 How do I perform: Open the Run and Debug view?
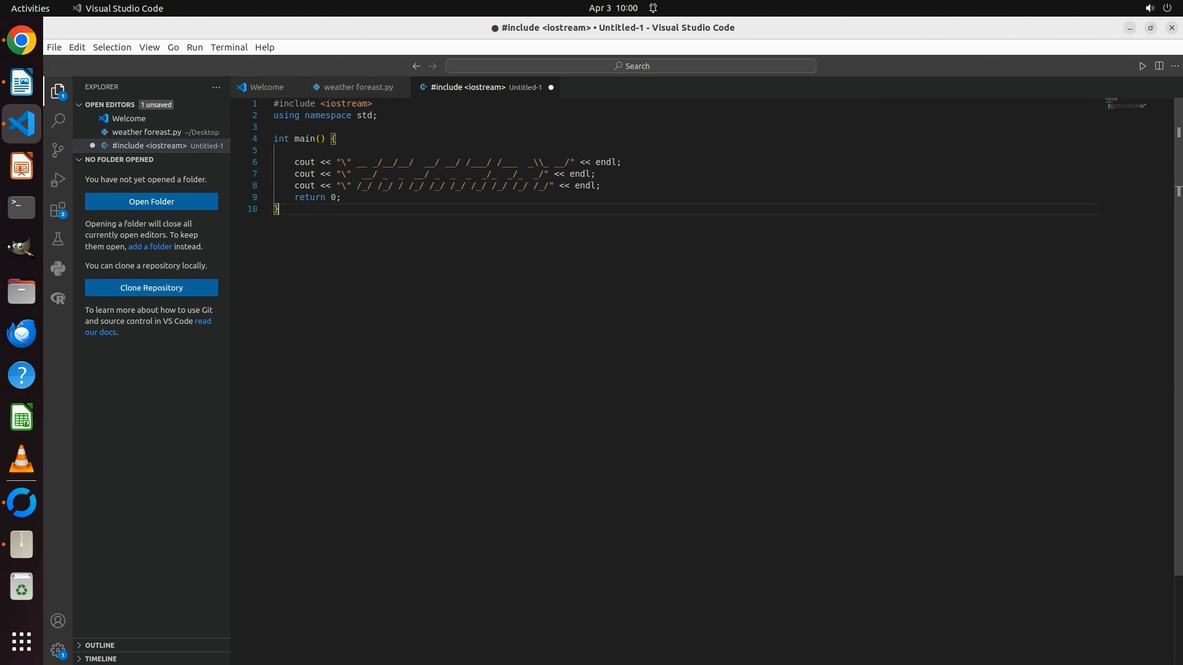point(58,180)
